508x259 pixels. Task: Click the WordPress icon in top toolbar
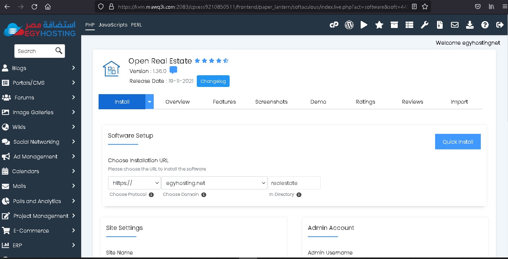point(349,25)
